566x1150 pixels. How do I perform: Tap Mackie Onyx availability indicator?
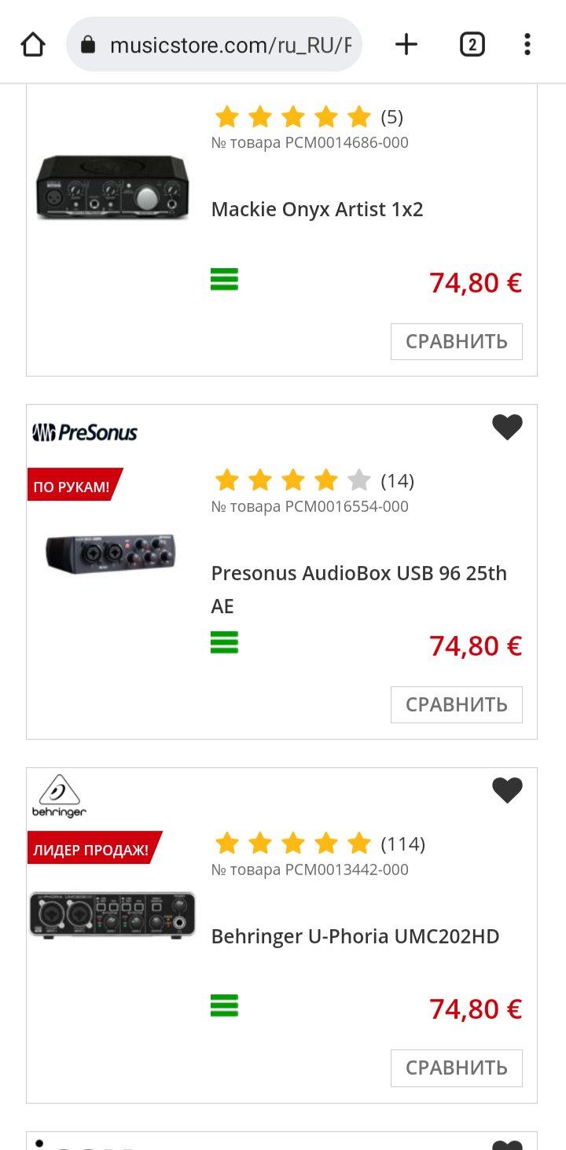(x=224, y=280)
